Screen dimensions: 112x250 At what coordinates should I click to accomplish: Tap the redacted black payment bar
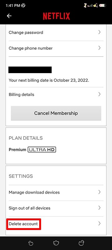[30, 70]
